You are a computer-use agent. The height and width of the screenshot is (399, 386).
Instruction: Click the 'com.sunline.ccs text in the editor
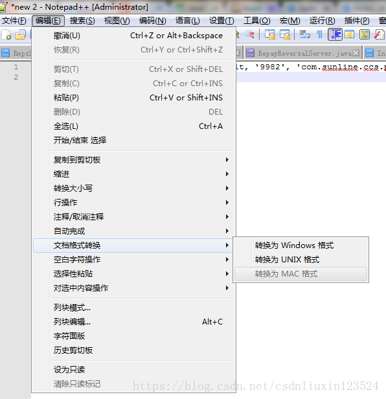tap(341, 67)
